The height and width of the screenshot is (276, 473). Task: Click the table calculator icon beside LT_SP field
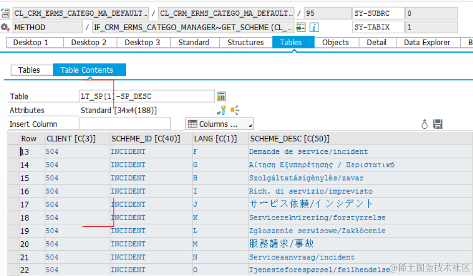click(221, 97)
